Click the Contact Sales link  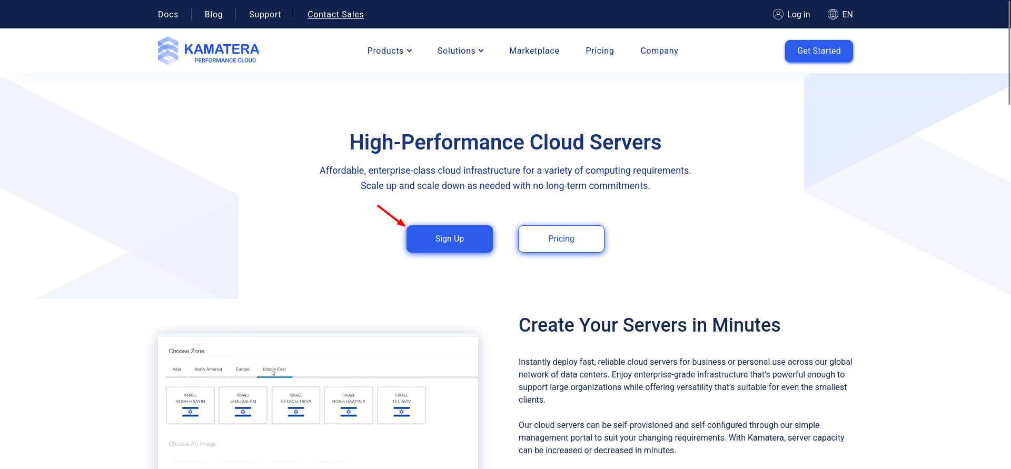tap(335, 14)
